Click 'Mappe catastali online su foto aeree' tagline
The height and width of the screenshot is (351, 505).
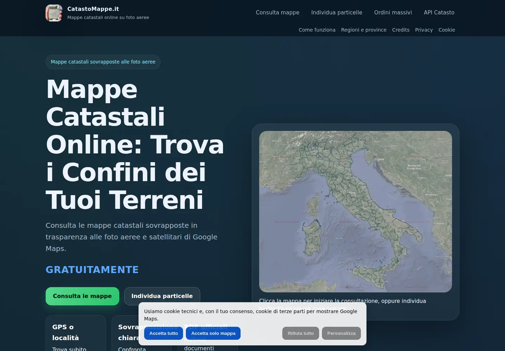pyautogui.click(x=108, y=17)
